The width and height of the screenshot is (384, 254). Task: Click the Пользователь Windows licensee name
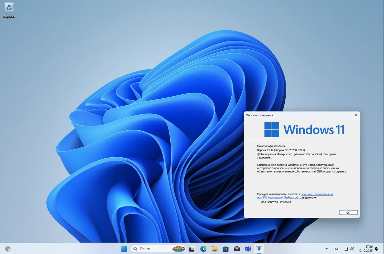tap(276, 202)
